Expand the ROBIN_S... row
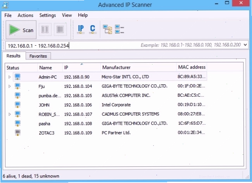 point(9,114)
